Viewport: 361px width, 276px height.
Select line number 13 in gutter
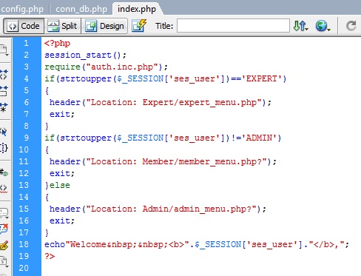pyautogui.click(x=24, y=185)
